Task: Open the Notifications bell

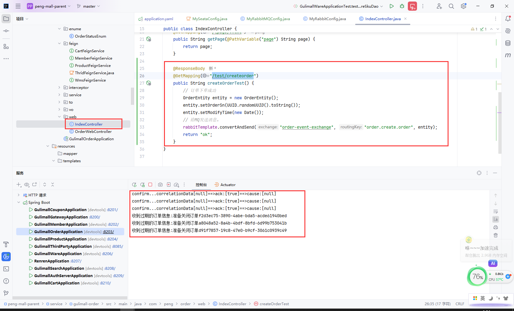Action: 508,19
